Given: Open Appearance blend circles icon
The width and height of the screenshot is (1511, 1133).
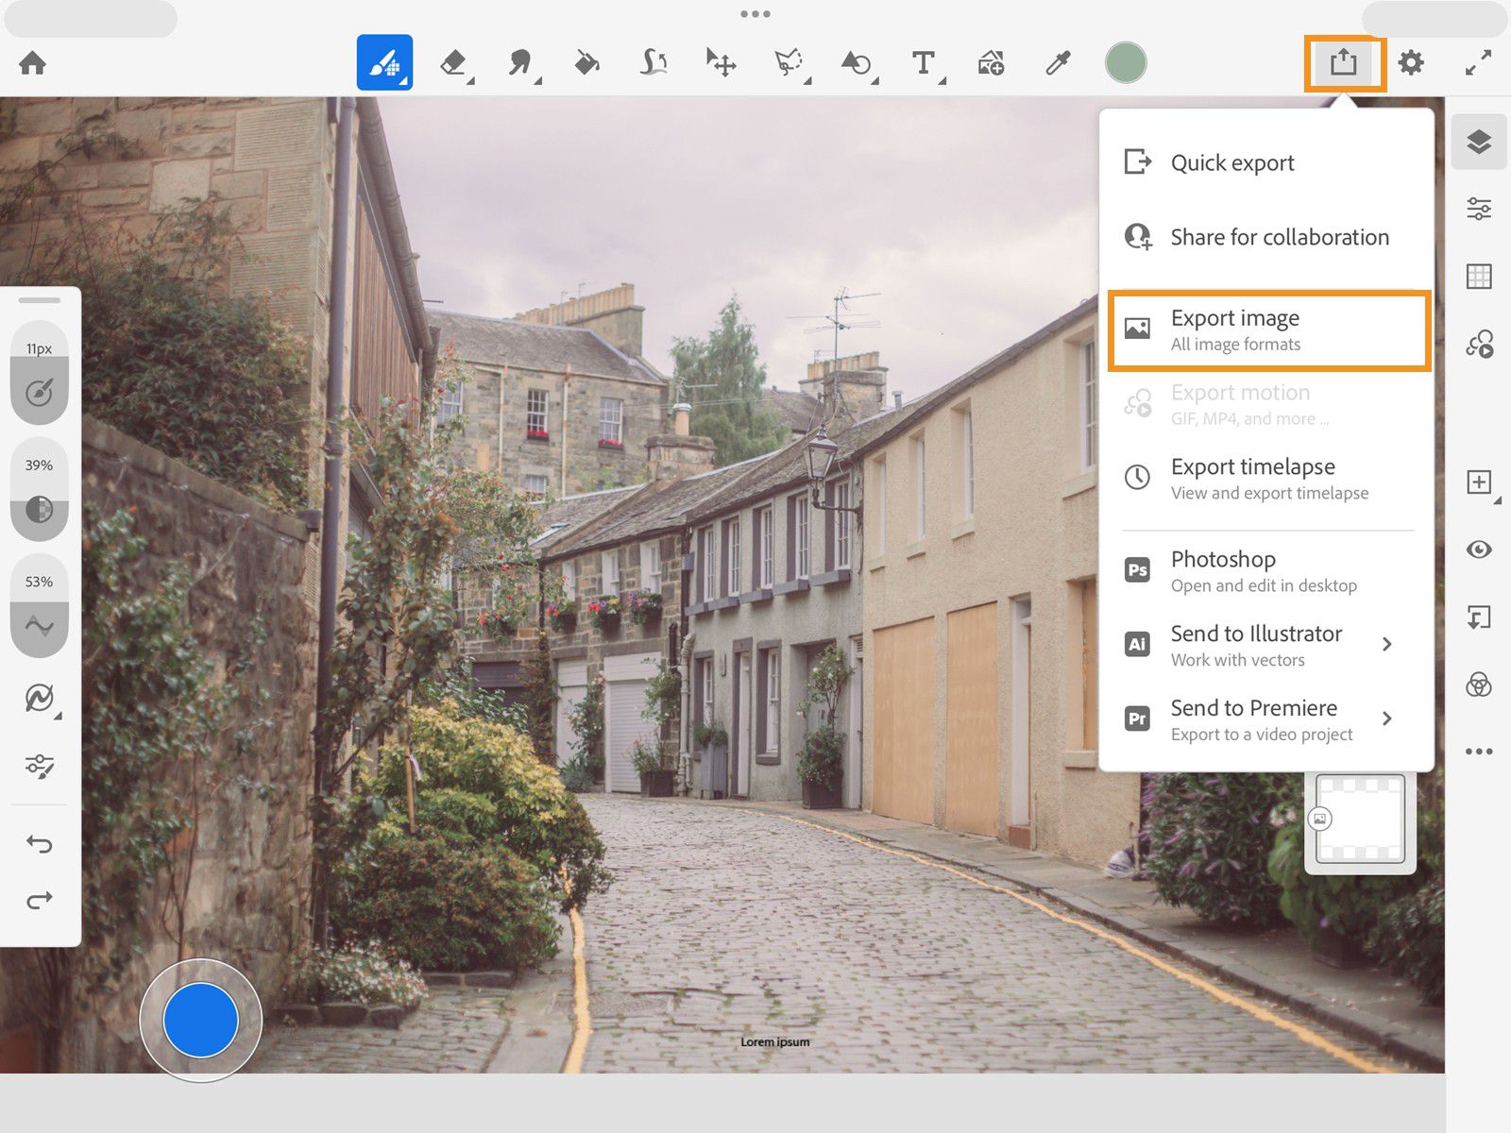Looking at the screenshot, I should pos(1479,685).
